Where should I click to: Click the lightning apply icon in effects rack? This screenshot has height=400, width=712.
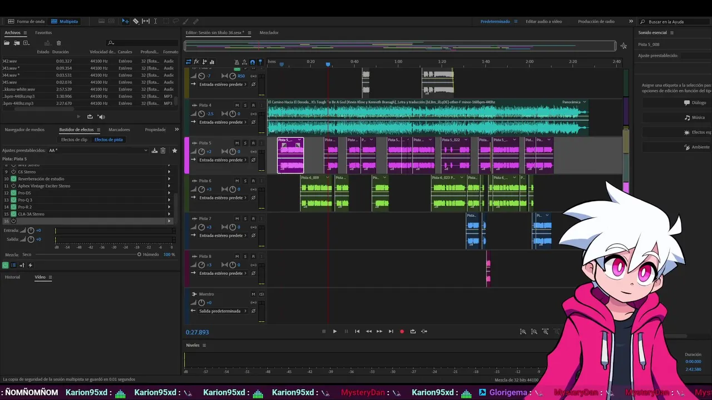click(30, 266)
